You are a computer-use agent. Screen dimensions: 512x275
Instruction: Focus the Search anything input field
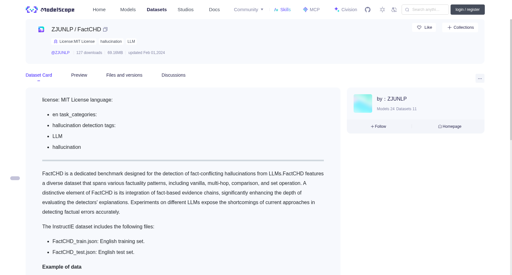tap(425, 10)
